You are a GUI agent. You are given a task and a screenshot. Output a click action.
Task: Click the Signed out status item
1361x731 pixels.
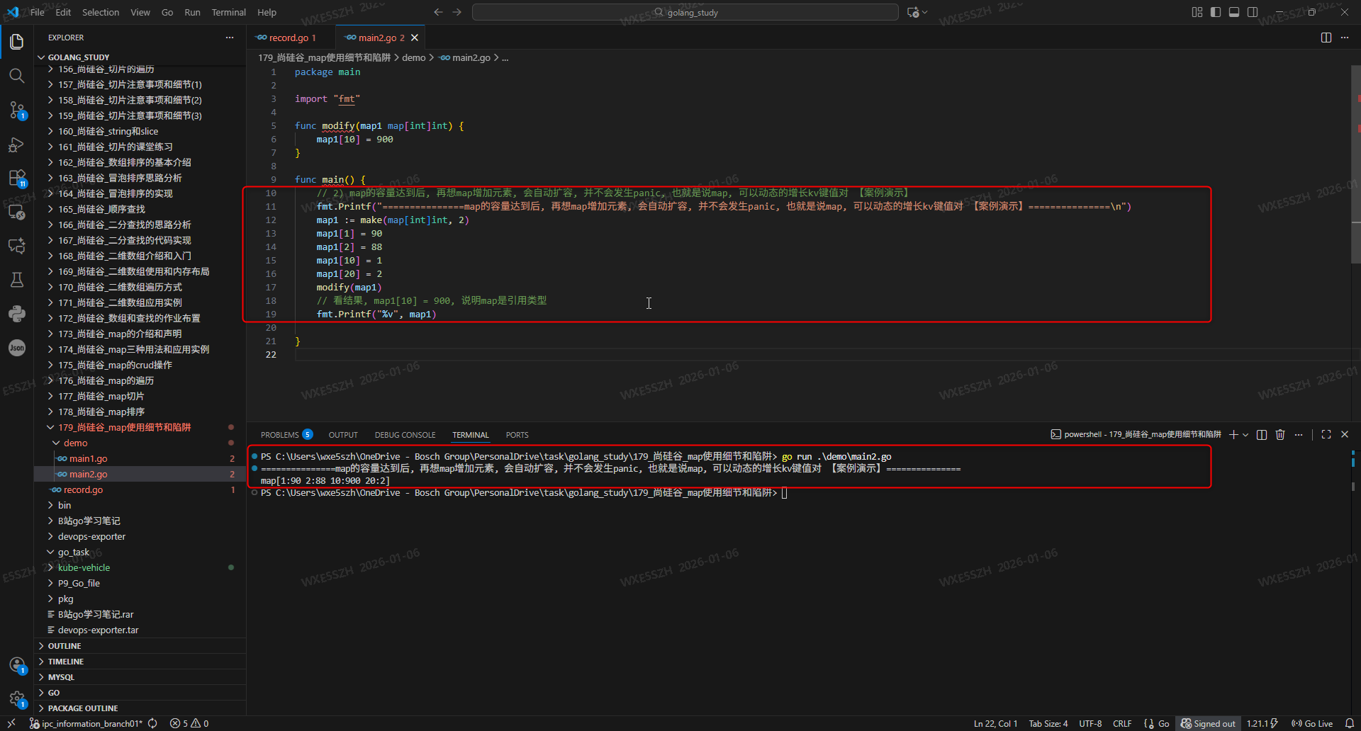click(1209, 723)
